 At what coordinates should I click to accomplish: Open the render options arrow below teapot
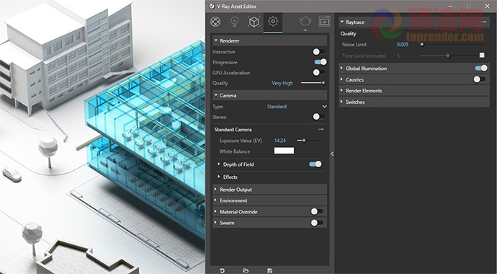305,30
